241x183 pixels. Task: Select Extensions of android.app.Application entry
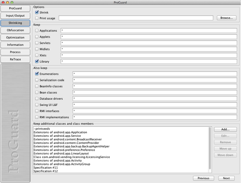point(121,132)
